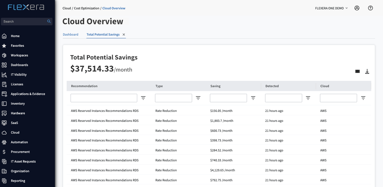The height and width of the screenshot is (187, 383).
Task: Open filter options for Saving column
Action: (x=253, y=98)
